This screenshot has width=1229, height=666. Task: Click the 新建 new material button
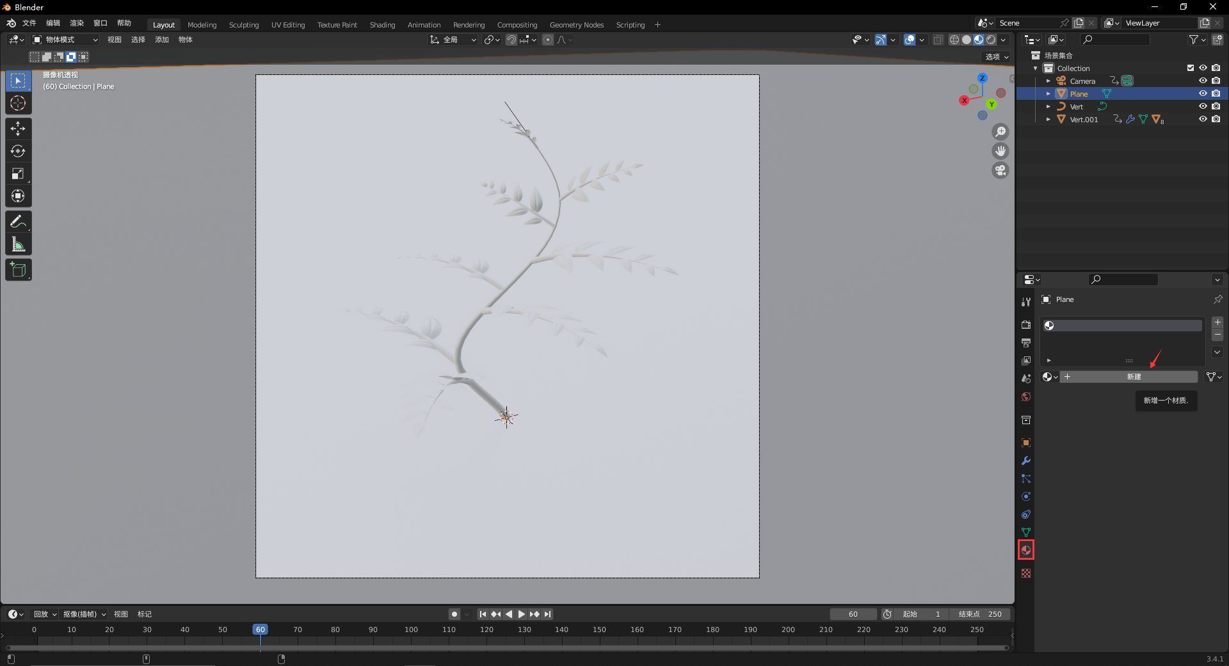[1133, 377]
